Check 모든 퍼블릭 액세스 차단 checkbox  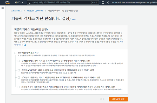coord(15,53)
